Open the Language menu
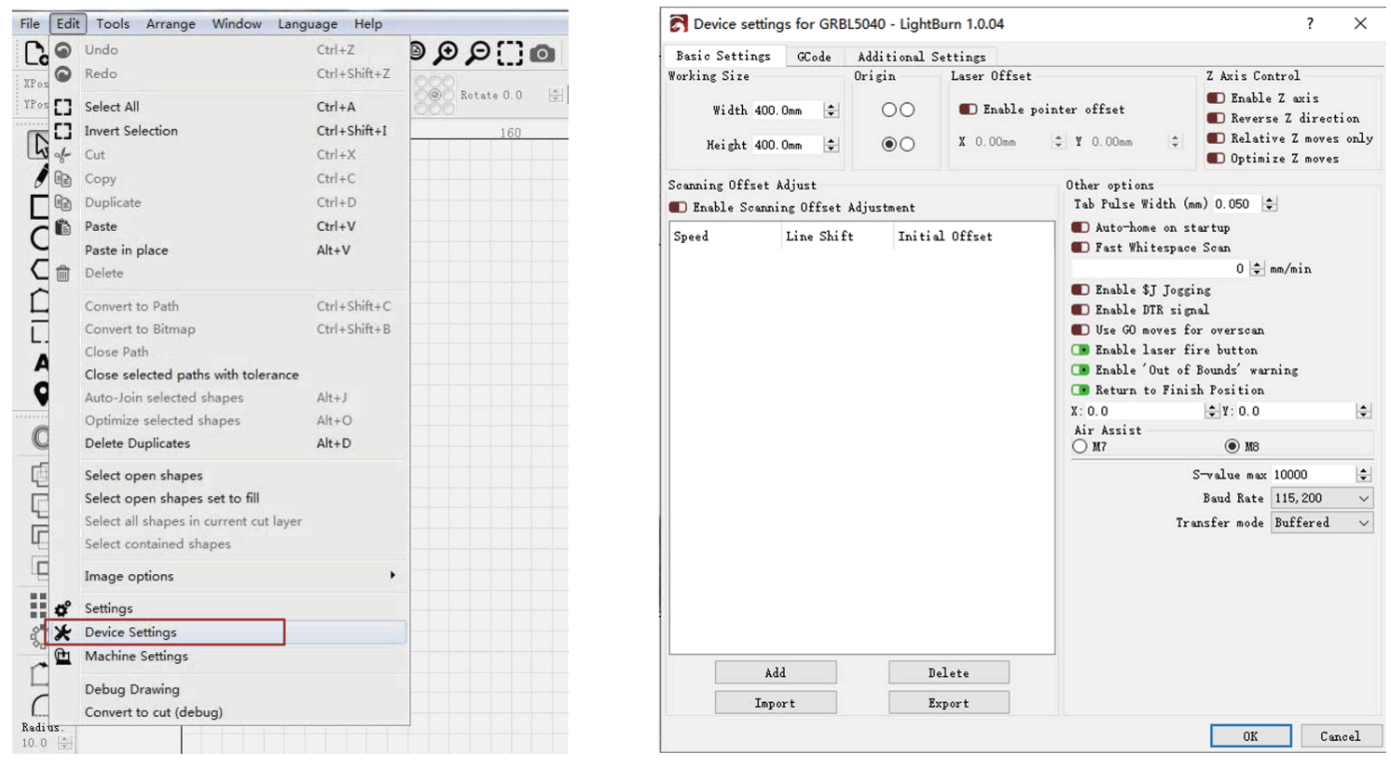 click(308, 24)
